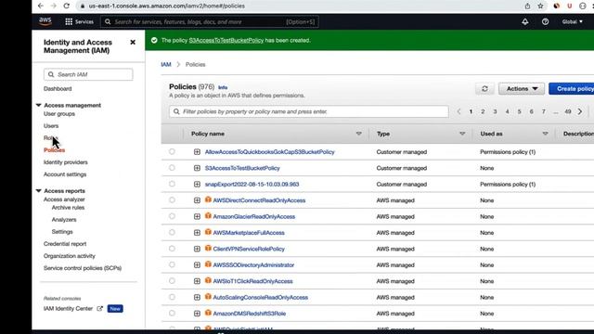Open IAM Dashboard in sidebar
The height and width of the screenshot is (334, 594).
58,89
